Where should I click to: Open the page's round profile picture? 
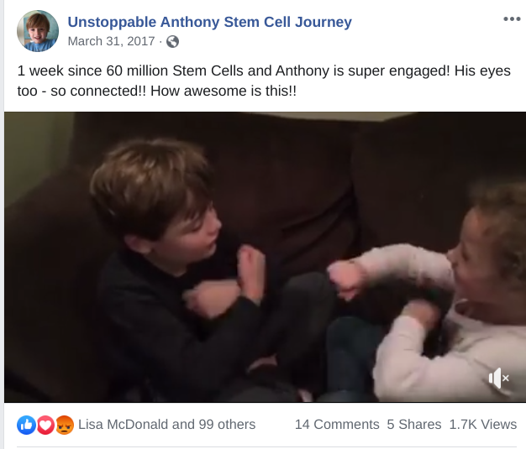coord(38,31)
